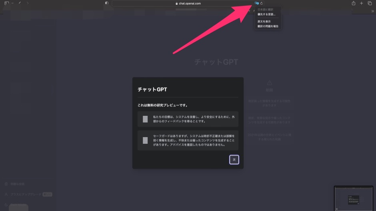
Task: Open a new tab with plus icon
Action: point(361,3)
